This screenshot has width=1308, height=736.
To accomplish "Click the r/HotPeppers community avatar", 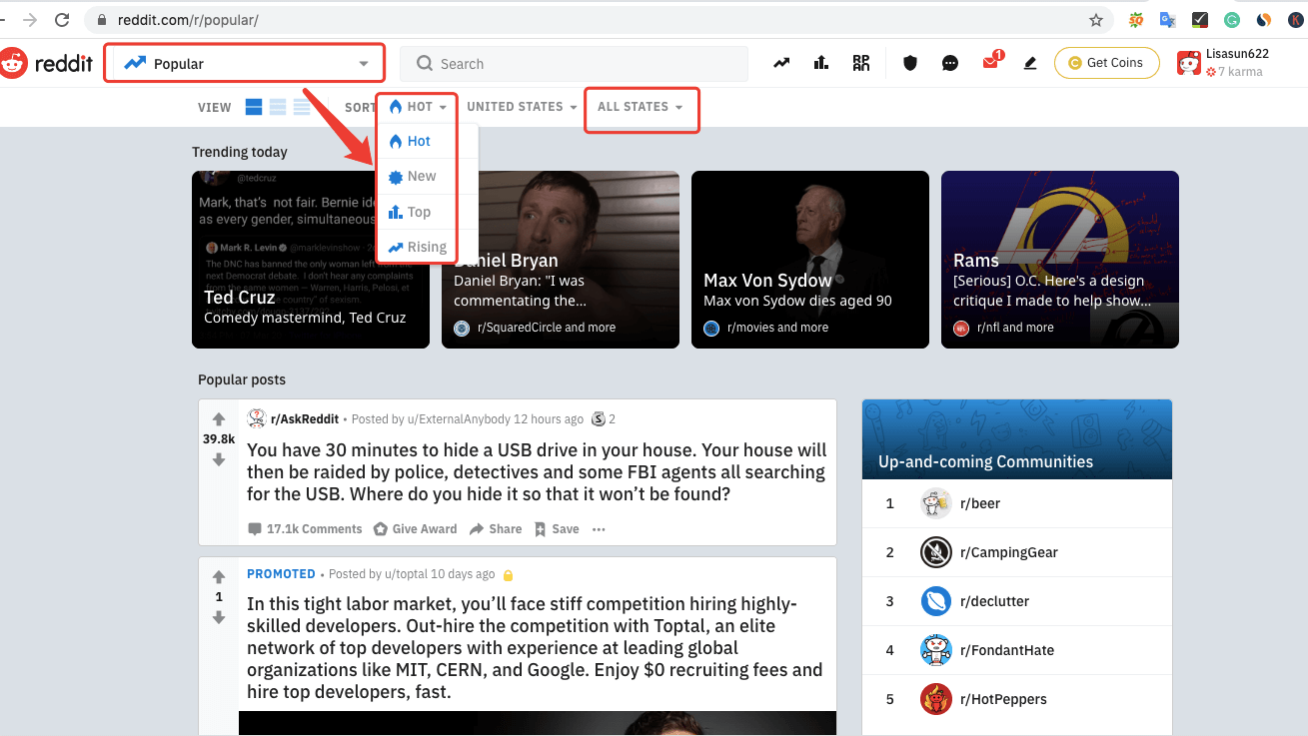I will pos(935,699).
